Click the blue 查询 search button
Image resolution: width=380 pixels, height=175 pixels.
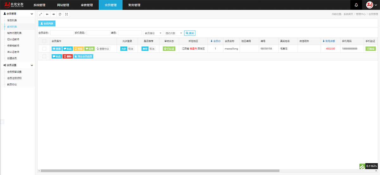coord(190,33)
